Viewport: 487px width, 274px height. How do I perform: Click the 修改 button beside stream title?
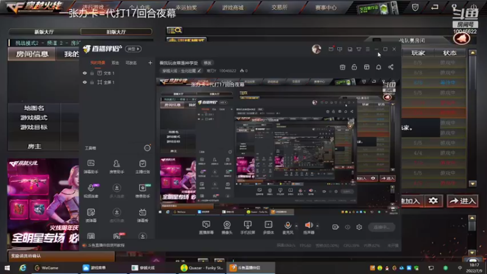[208, 63]
